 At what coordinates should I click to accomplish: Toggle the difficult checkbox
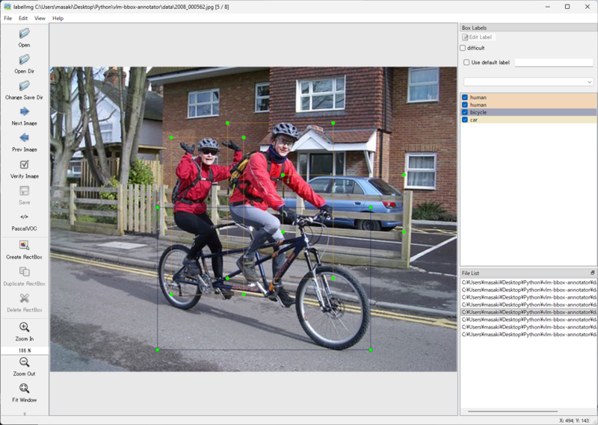pos(463,48)
